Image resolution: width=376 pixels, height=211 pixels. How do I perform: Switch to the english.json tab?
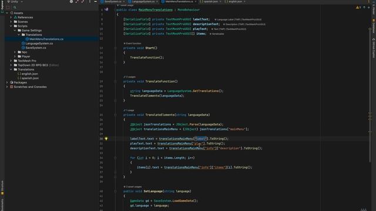pos(235,1)
